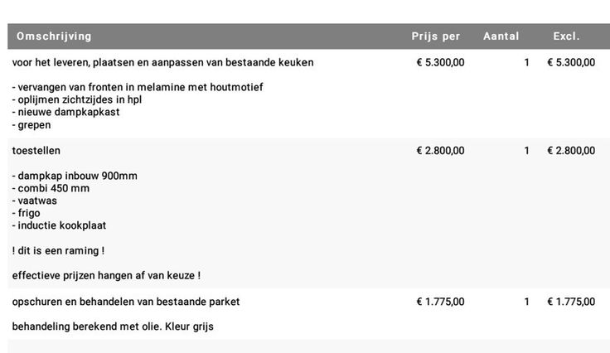The width and height of the screenshot is (610, 353).
Task: Click the dampkap inbouw 900mm line
Action: [x=75, y=176]
